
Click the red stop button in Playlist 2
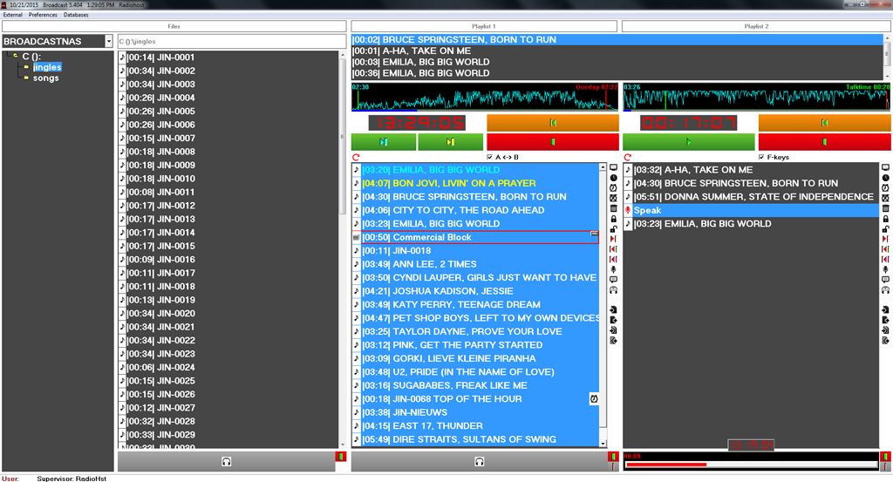tap(825, 142)
